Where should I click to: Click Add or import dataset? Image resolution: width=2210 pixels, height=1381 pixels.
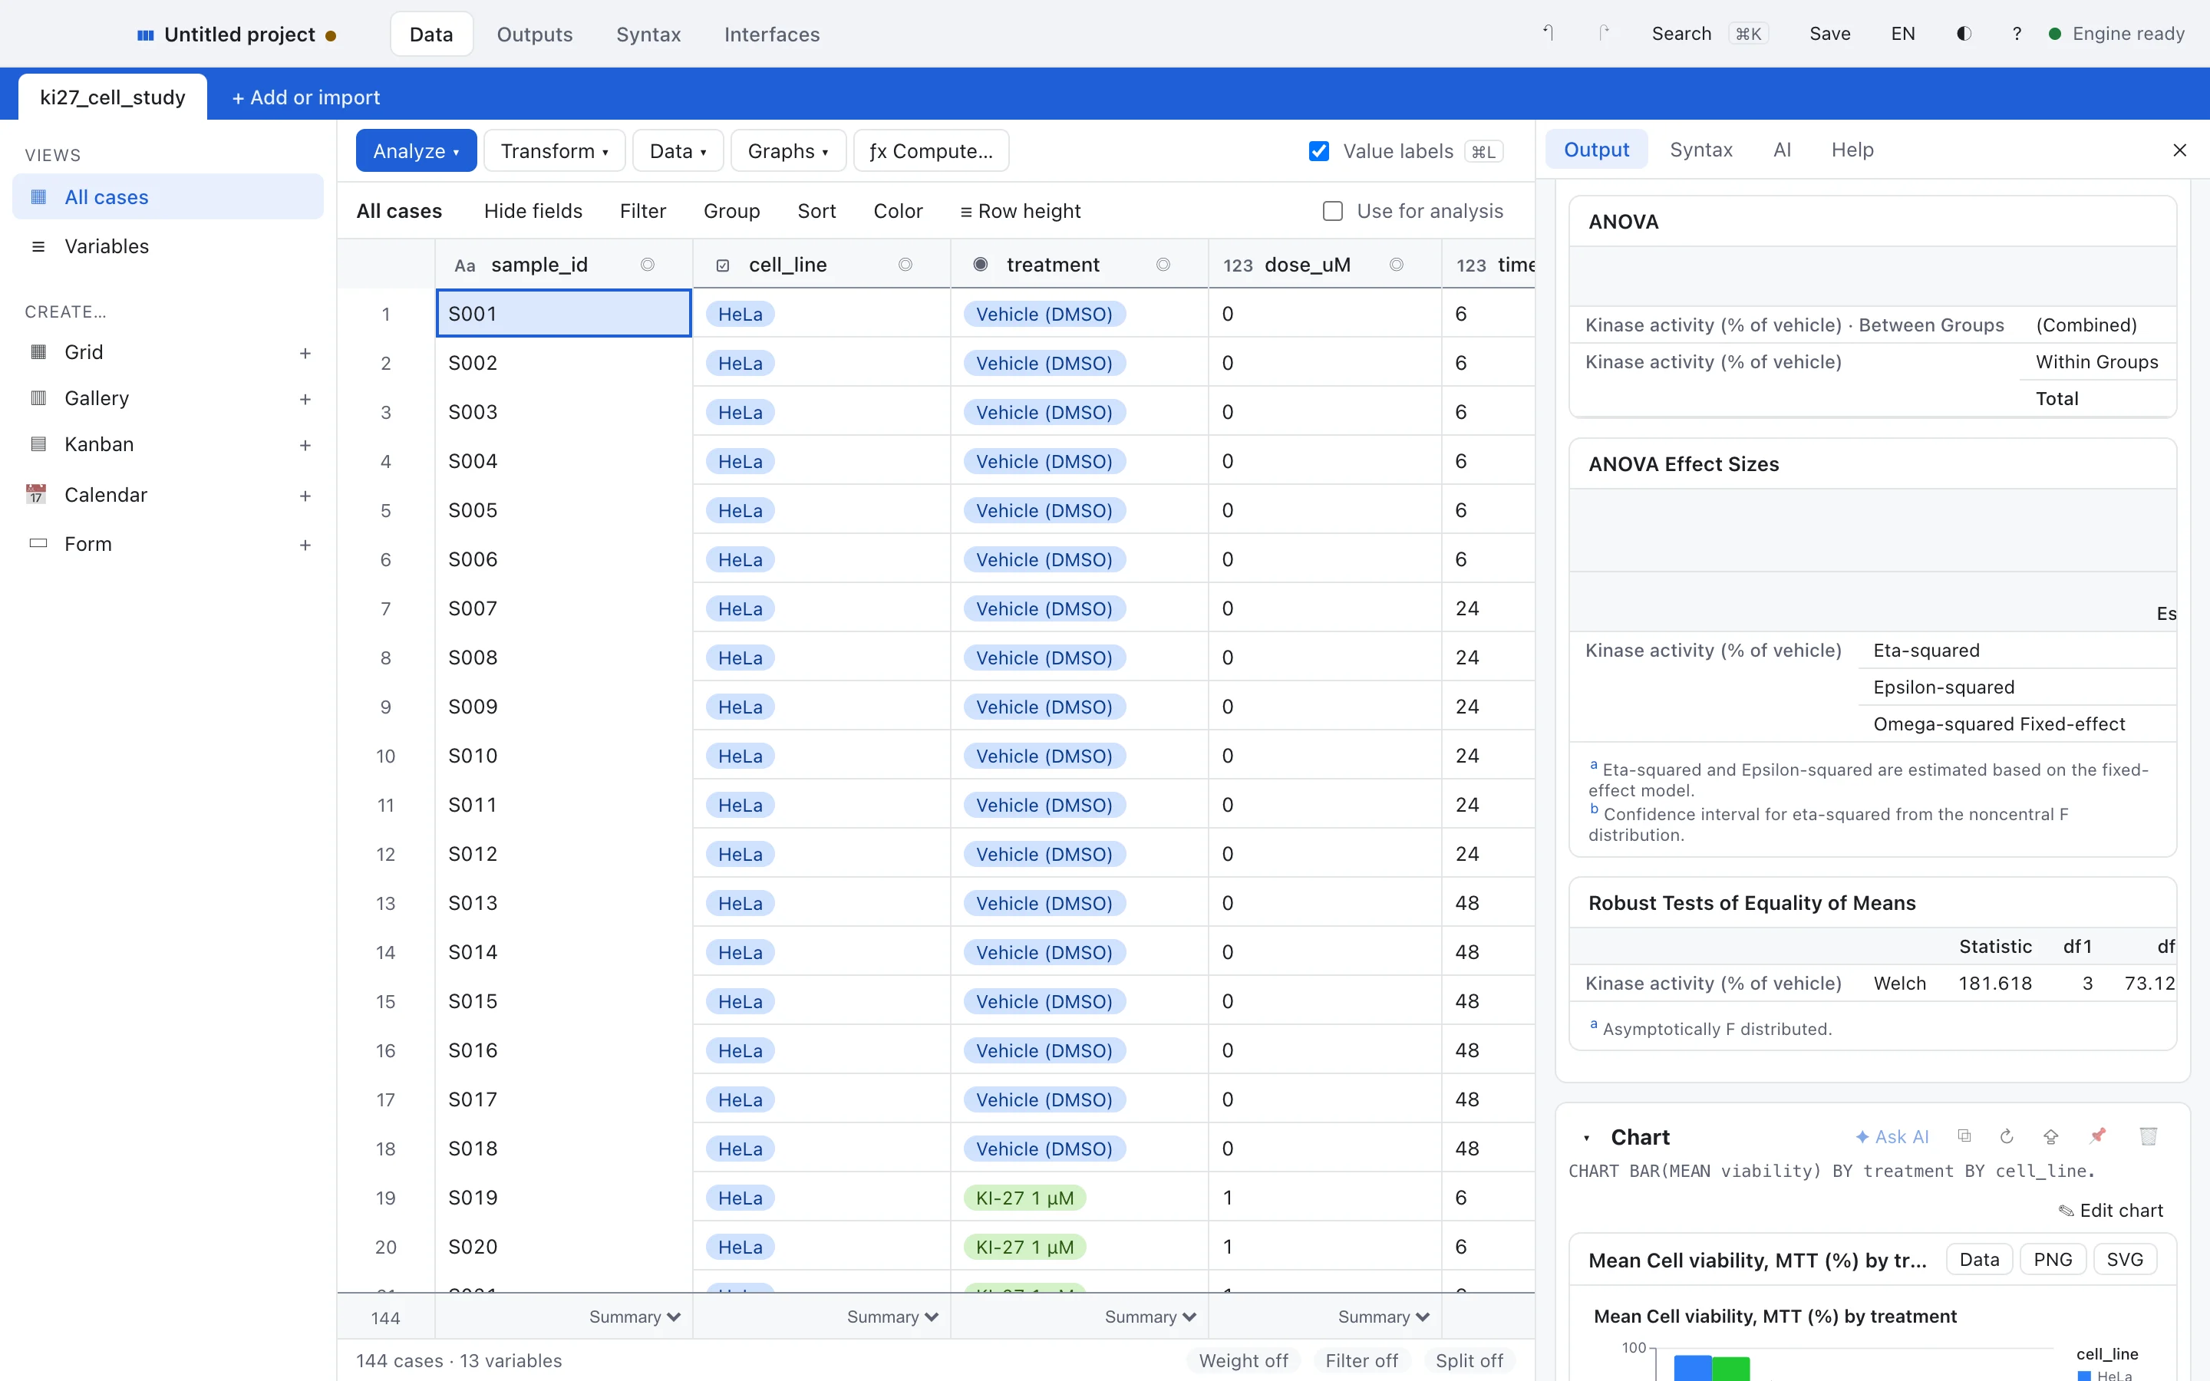[306, 97]
